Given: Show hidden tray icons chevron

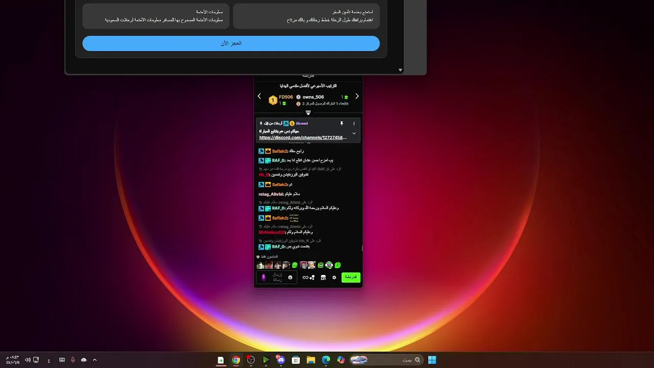Looking at the screenshot, I should (95, 360).
